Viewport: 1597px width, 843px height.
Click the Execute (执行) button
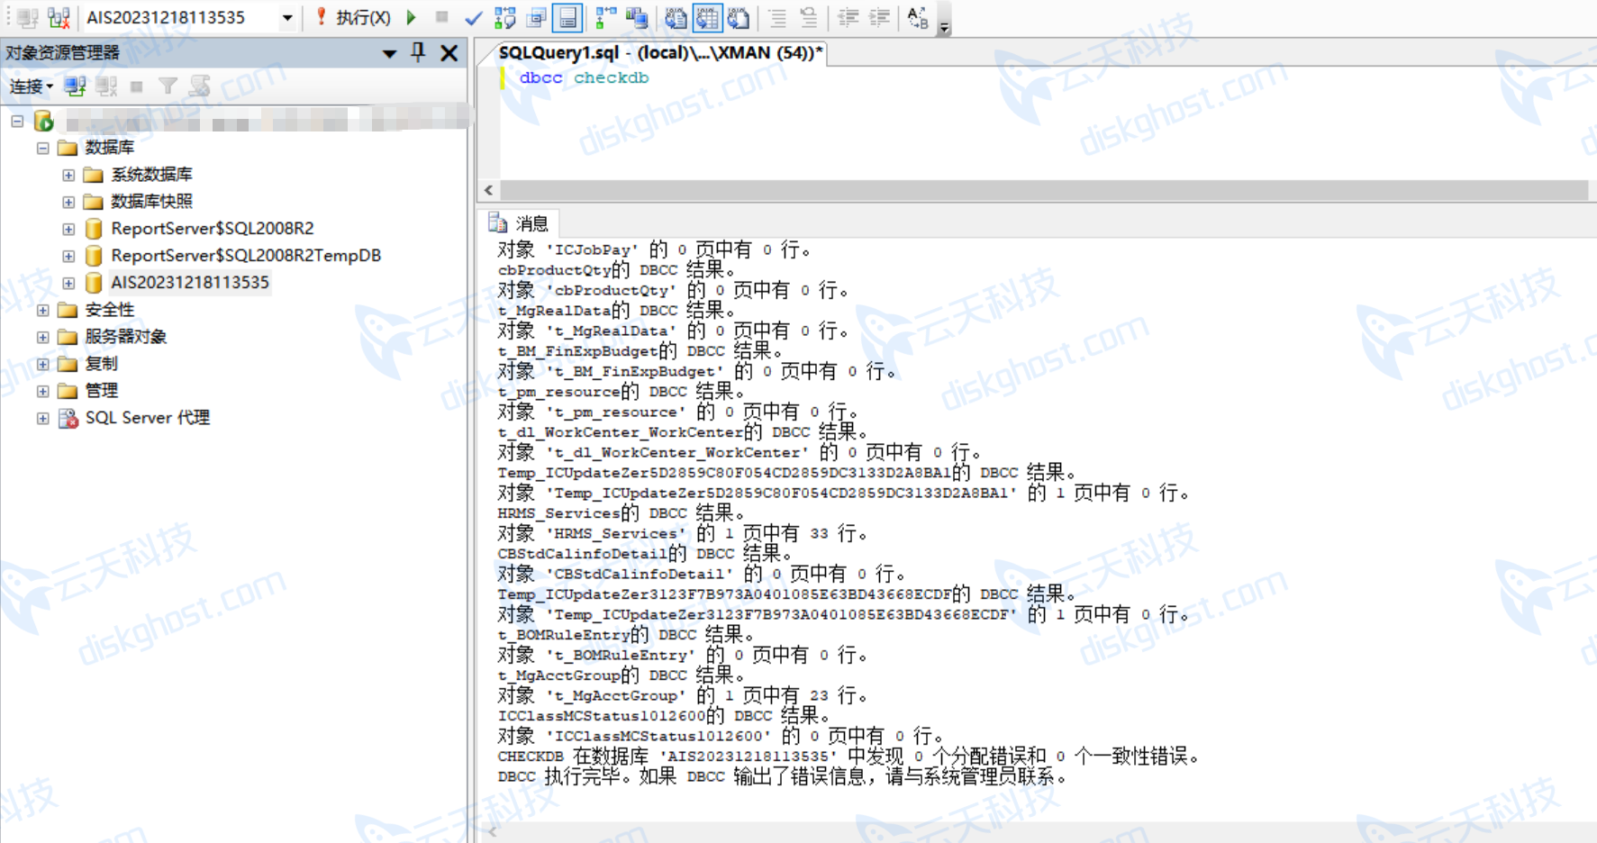(353, 17)
